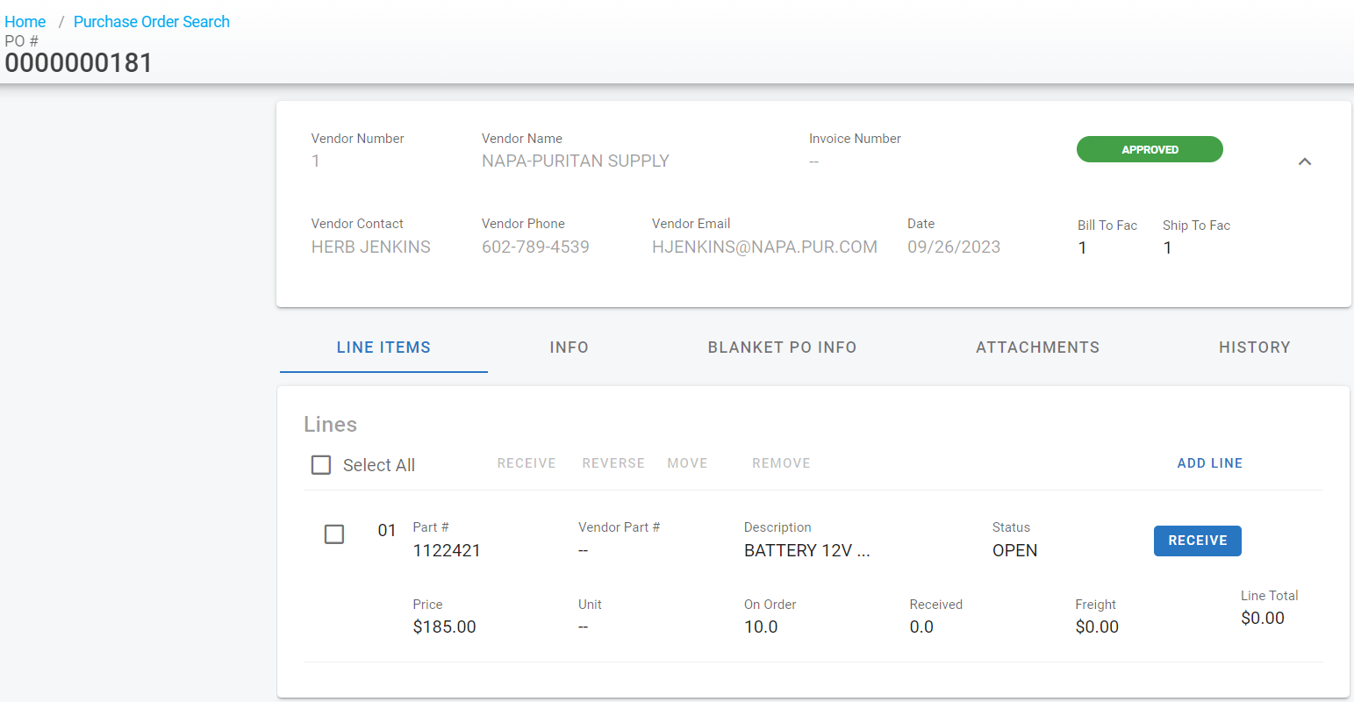Tick the checkbox for line 01
The image size is (1354, 702).
[x=334, y=534]
